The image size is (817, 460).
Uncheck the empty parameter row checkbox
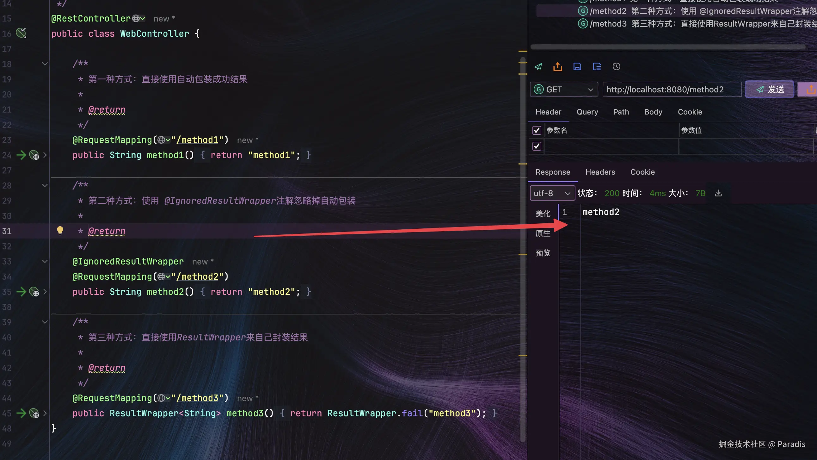point(537,146)
